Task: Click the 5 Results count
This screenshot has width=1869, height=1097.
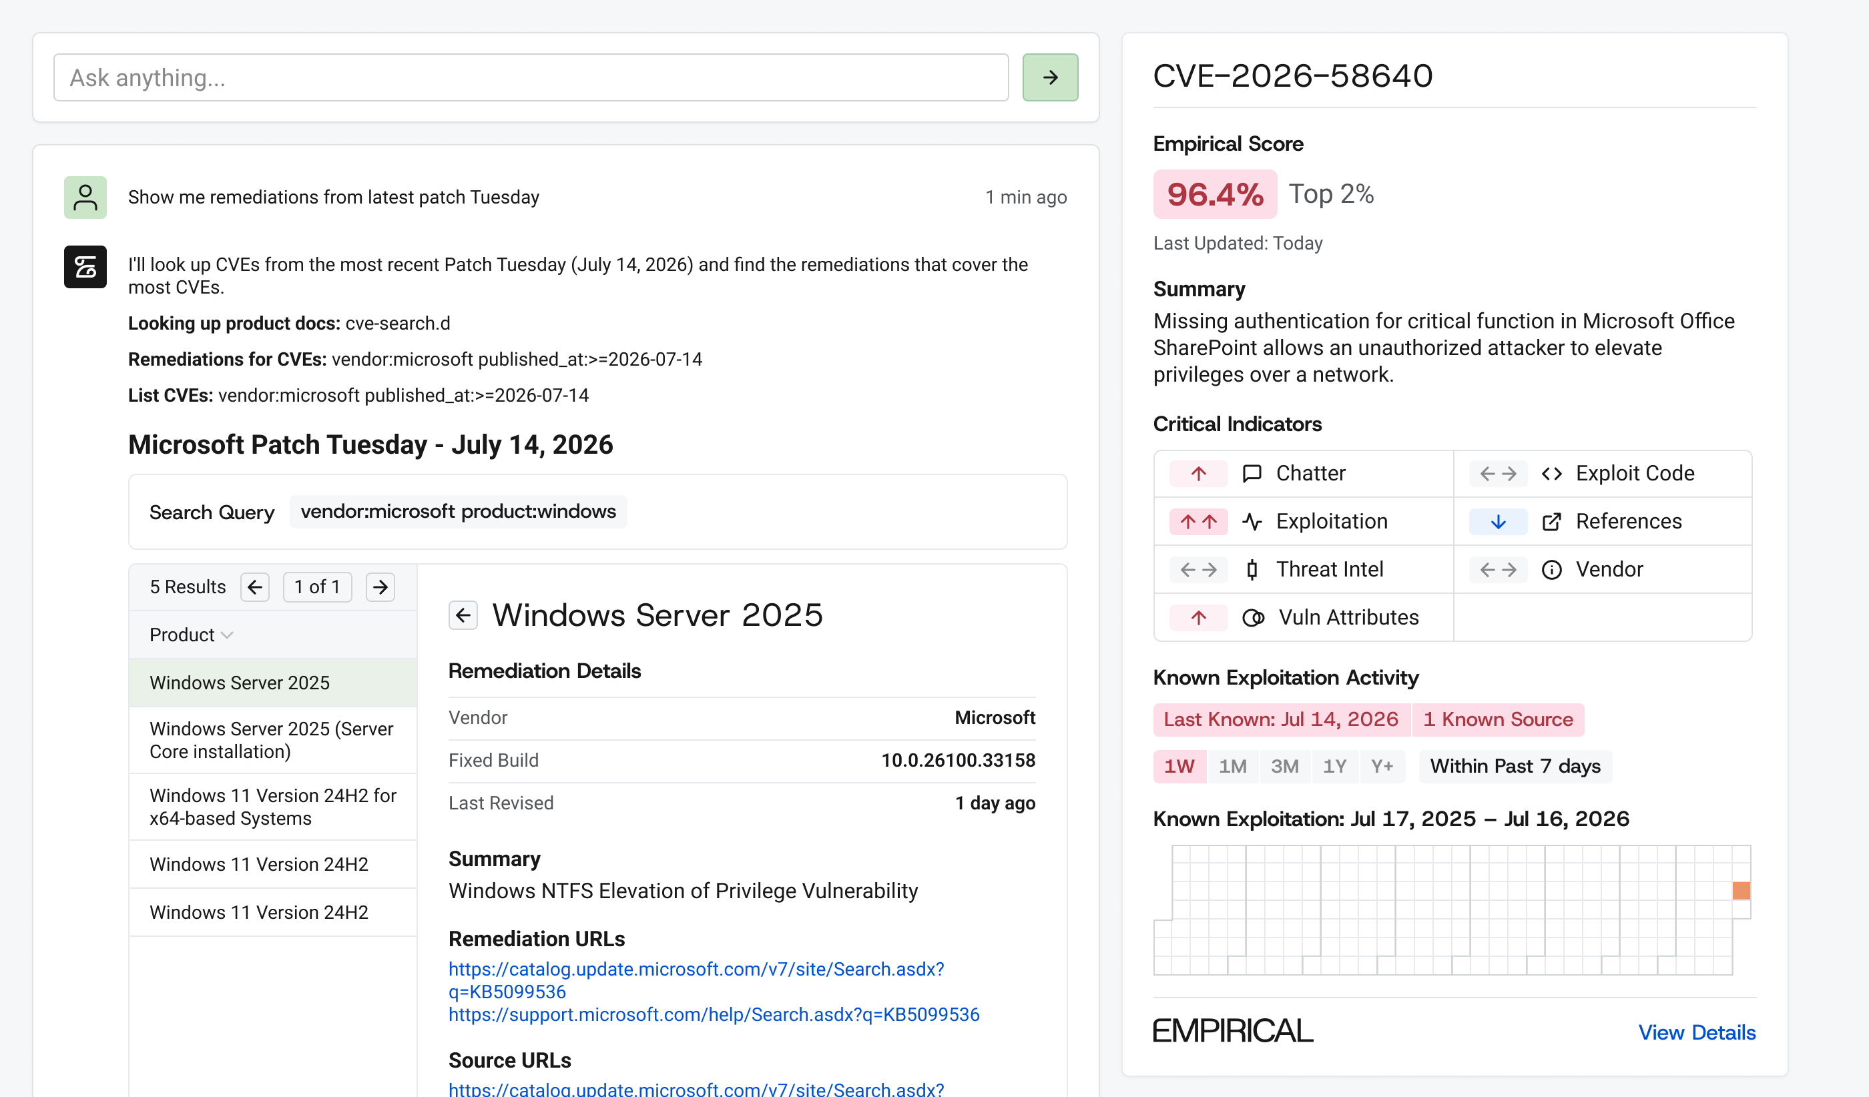Action: (188, 587)
